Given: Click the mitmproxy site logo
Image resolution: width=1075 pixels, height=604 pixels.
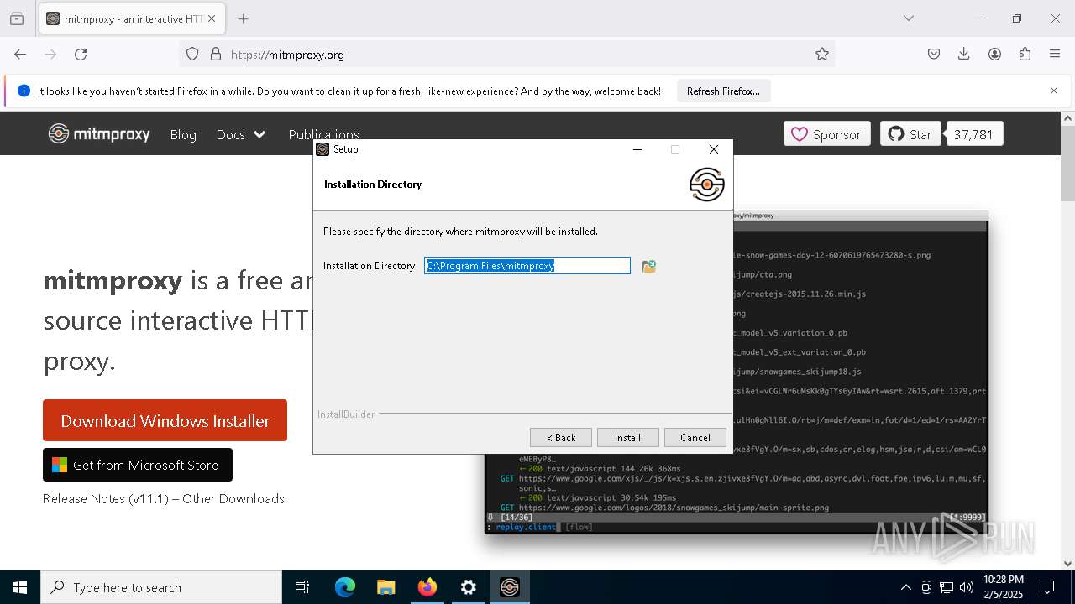Looking at the screenshot, I should pyautogui.click(x=99, y=134).
